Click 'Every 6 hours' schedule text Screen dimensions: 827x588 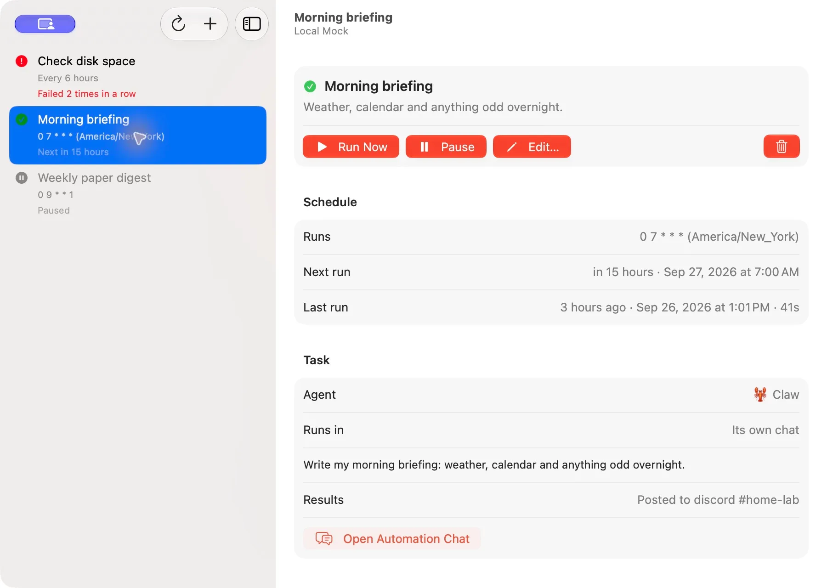click(x=68, y=78)
